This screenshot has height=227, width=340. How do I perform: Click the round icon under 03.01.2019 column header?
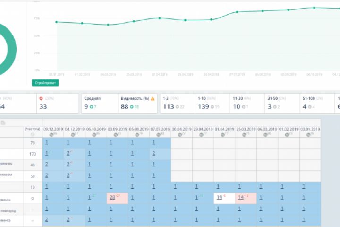tap(308, 135)
